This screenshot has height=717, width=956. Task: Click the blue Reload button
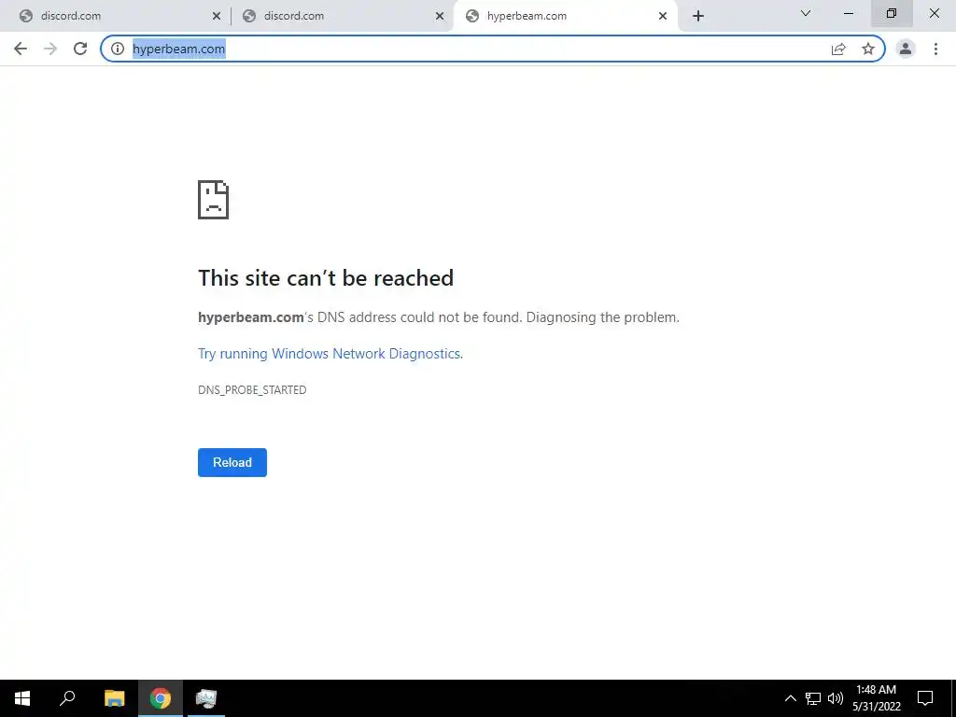pyautogui.click(x=232, y=462)
